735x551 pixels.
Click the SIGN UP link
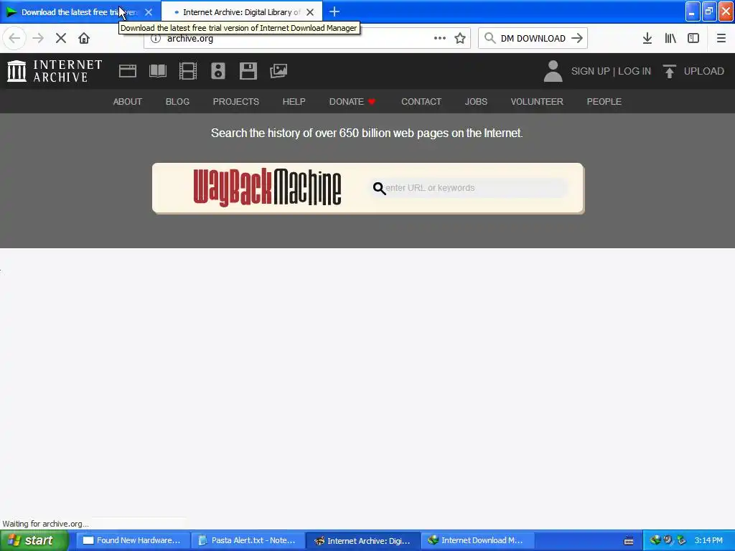[x=590, y=71]
